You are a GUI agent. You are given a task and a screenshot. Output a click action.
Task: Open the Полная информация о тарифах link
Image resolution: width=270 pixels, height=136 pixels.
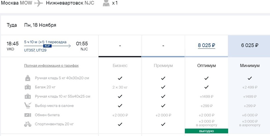tap(51, 66)
